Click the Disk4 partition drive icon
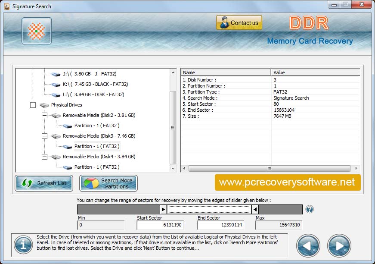Image resolution: width=375 pixels, height=264 pixels. [68, 167]
